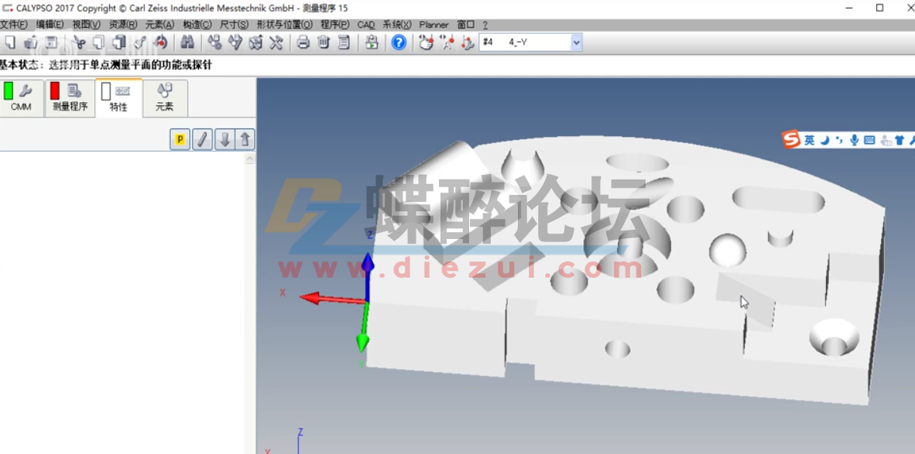
Task: Click the green status indicator on CMM tab
Action: pos(8,91)
